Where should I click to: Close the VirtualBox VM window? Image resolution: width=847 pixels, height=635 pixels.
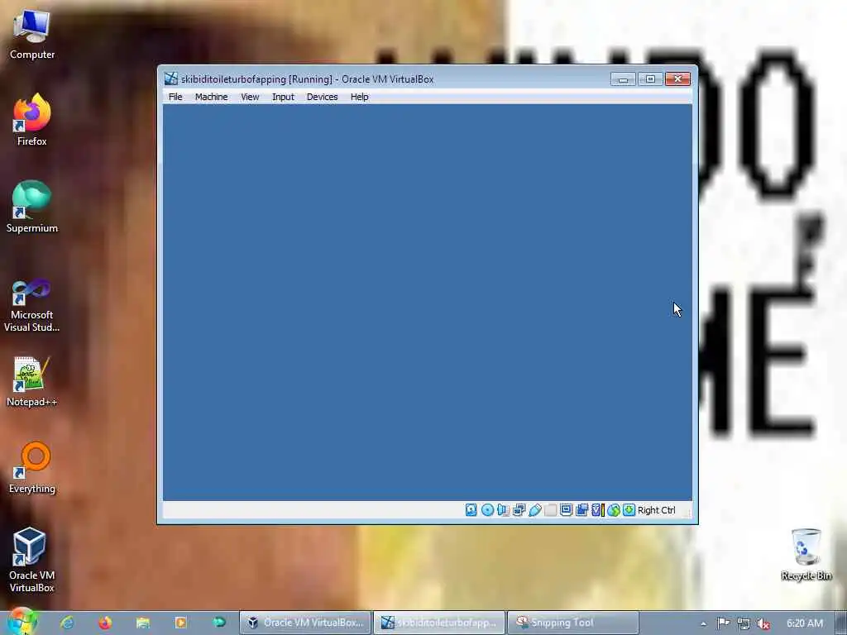677,79
